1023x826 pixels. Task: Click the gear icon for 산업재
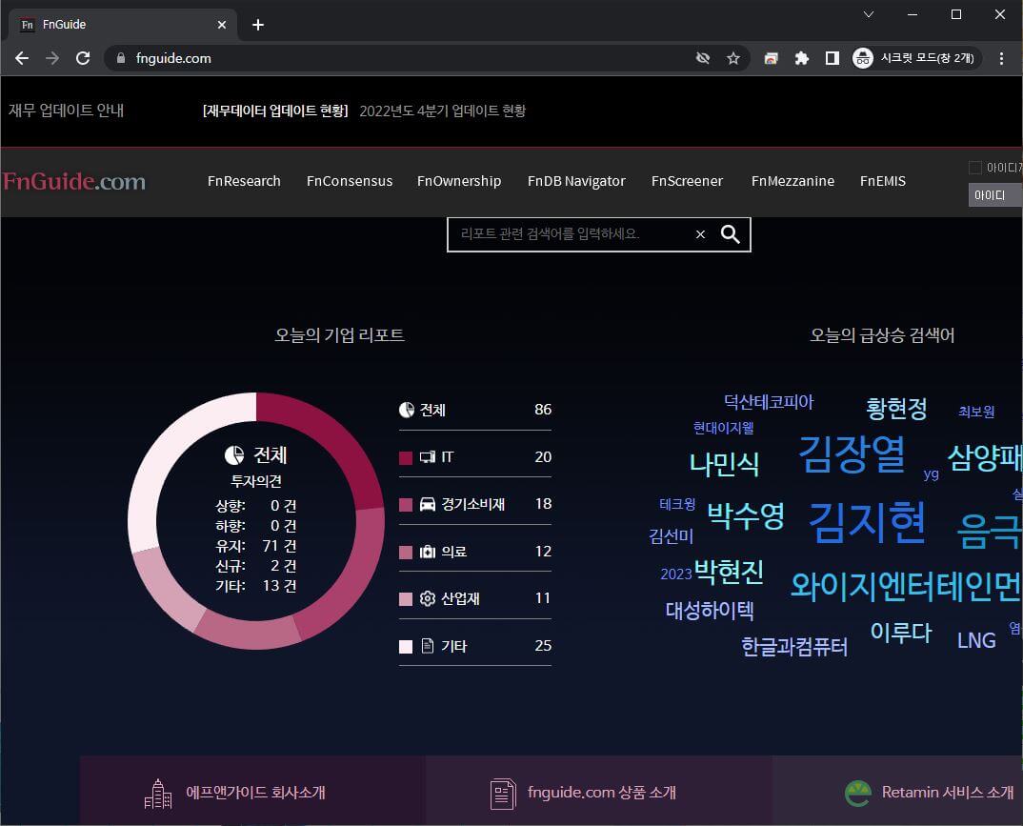click(428, 598)
